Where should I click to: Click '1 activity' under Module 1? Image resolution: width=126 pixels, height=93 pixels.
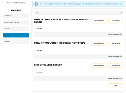(39, 29)
